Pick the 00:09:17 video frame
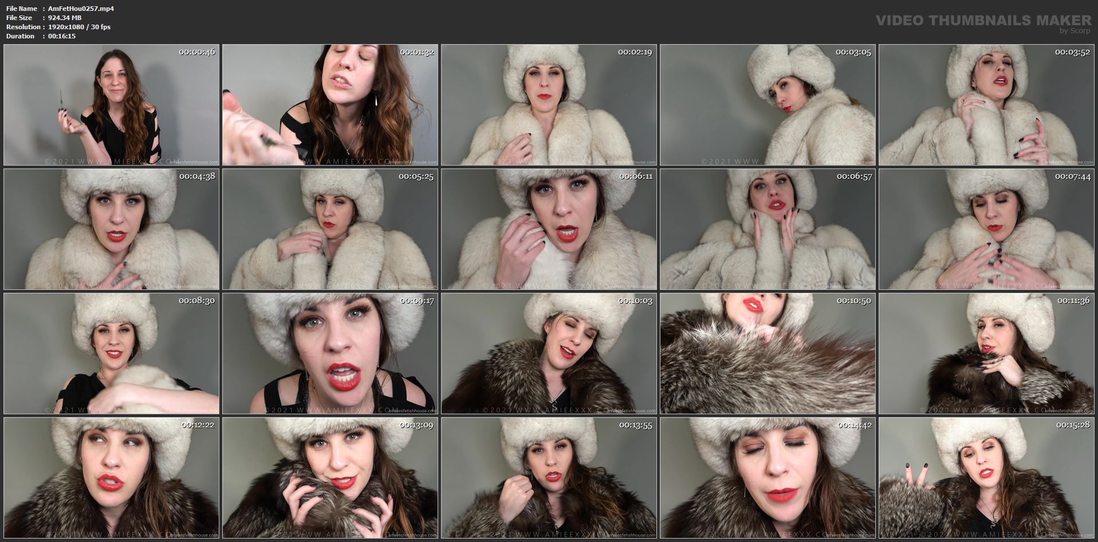Image resolution: width=1098 pixels, height=542 pixels. coord(330,354)
